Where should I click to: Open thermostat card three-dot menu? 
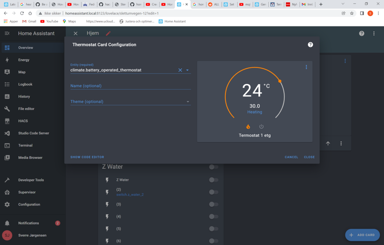[x=306, y=67]
